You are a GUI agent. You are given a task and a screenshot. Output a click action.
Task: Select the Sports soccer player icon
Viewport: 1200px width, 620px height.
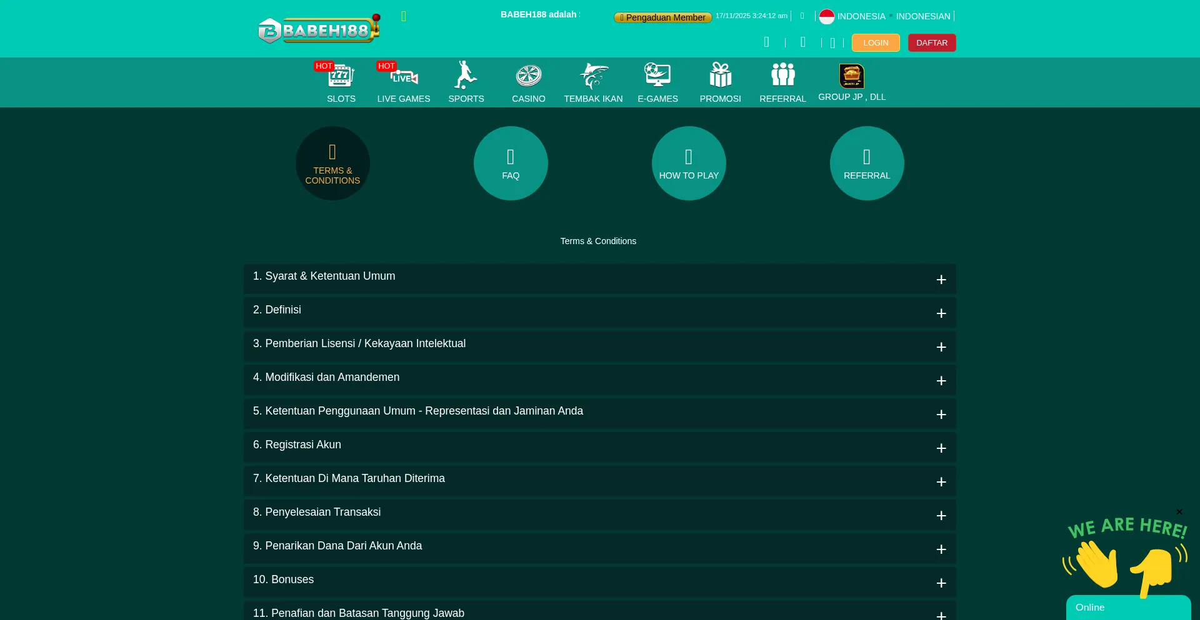tap(466, 76)
